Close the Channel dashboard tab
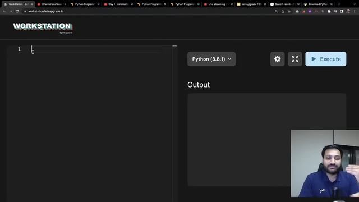The width and height of the screenshot is (359, 202). (x=65, y=4)
